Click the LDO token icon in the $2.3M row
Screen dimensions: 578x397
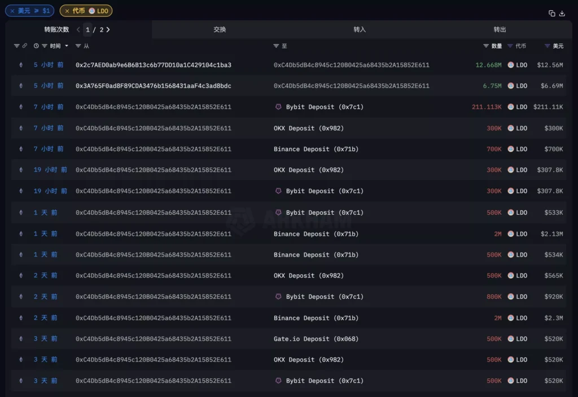(x=510, y=318)
